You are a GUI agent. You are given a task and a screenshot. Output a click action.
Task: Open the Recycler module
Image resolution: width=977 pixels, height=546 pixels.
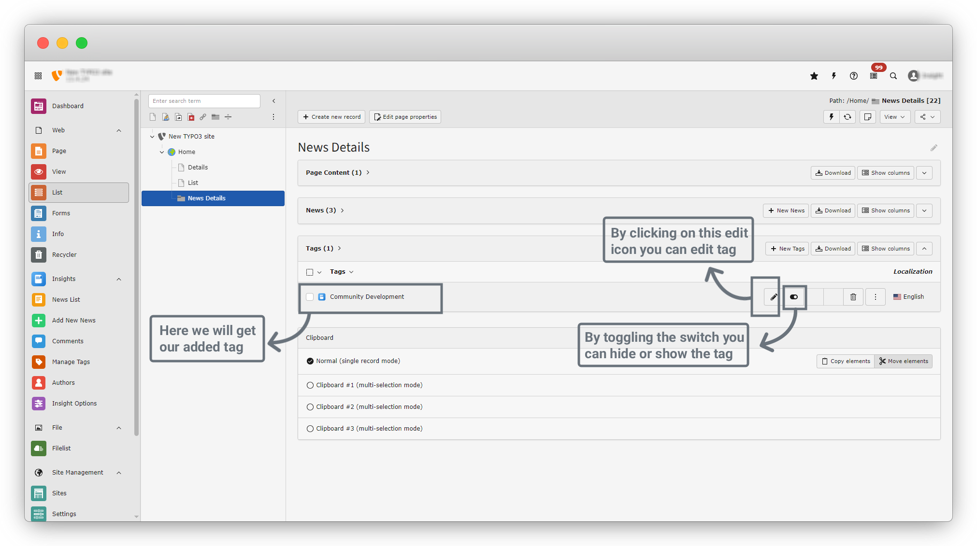point(64,254)
